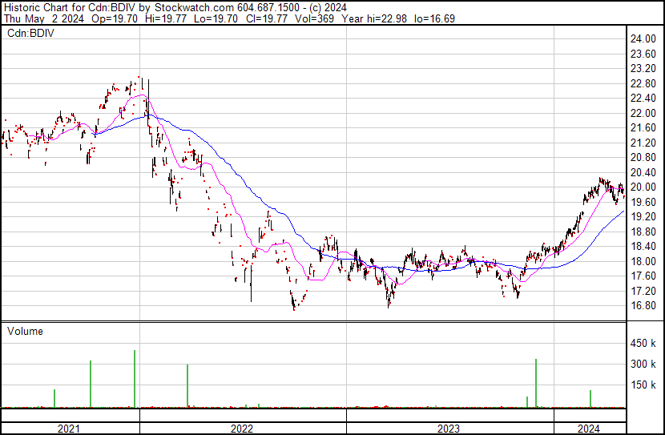The width and height of the screenshot is (665, 435).
Task: Click the 450 k volume axis label
Action: point(645,344)
